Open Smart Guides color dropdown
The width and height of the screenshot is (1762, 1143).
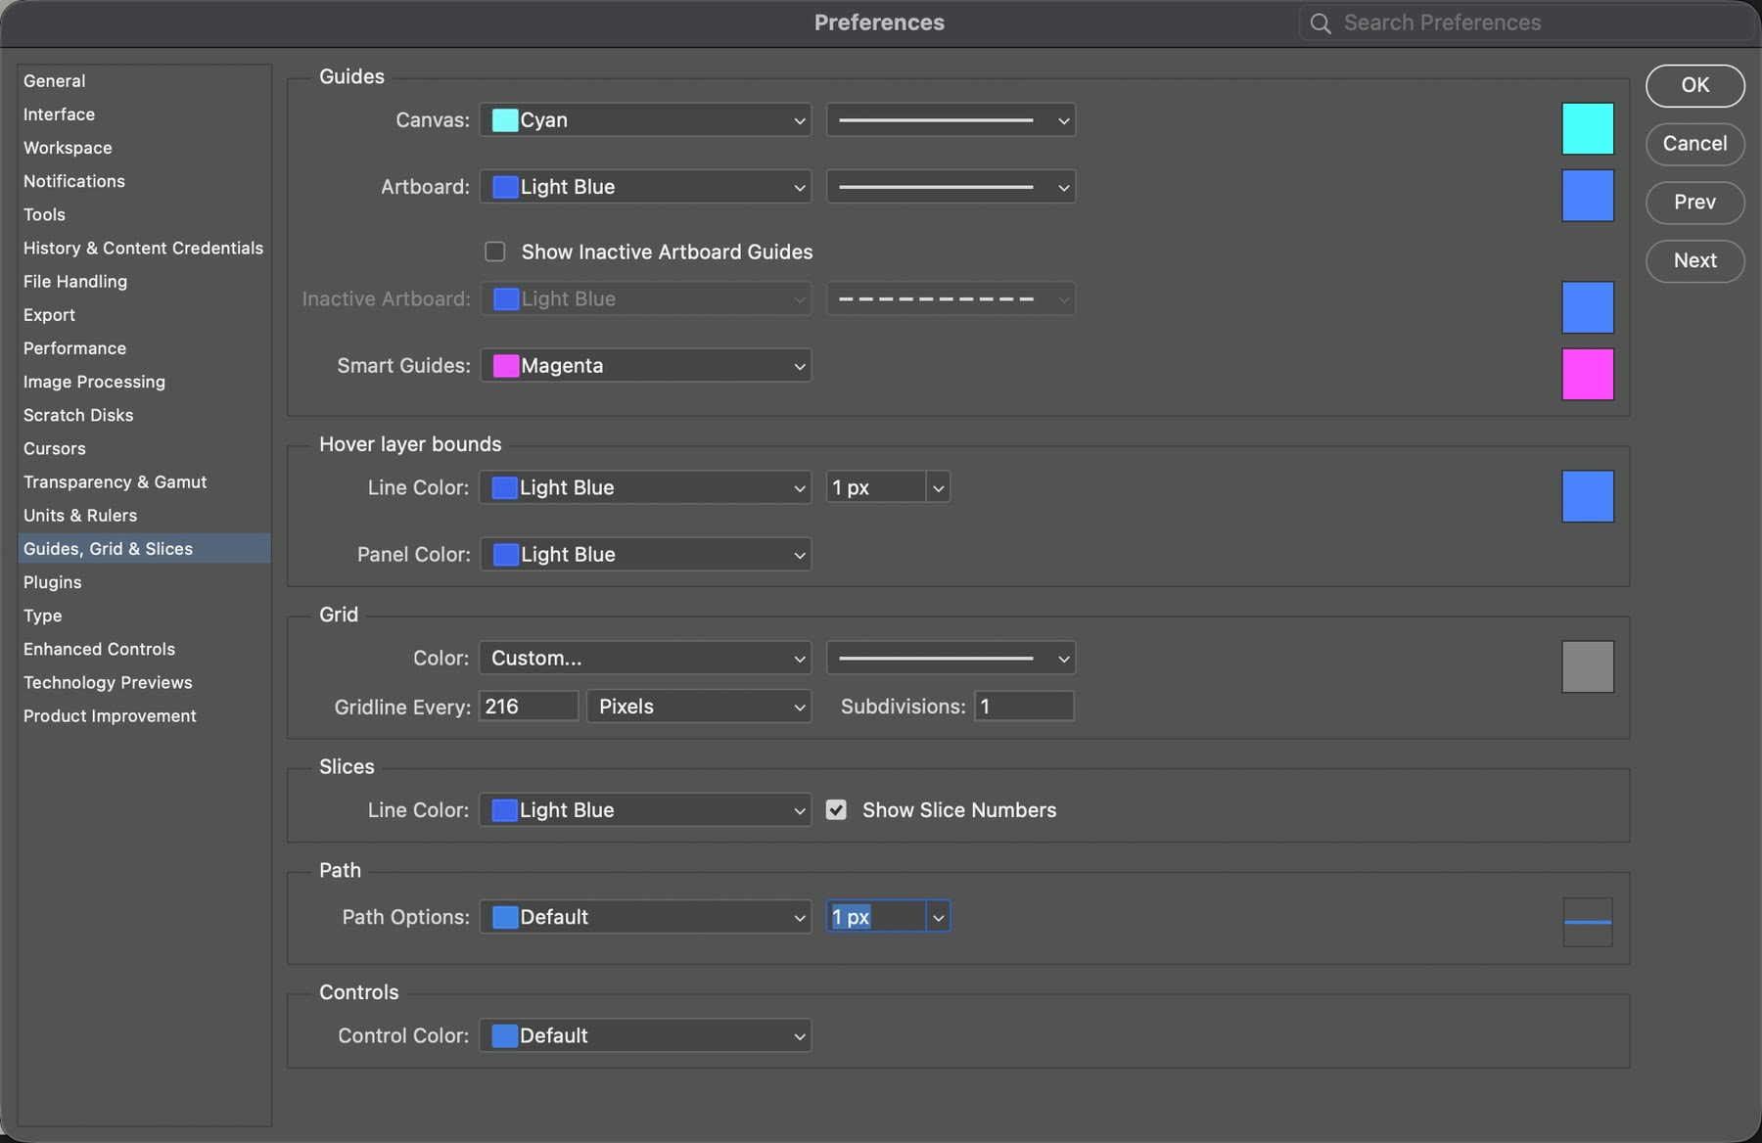(x=645, y=366)
